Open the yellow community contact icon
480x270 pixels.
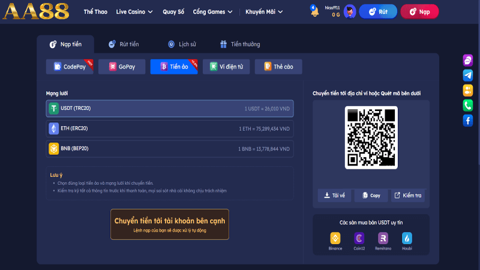pos(468,91)
